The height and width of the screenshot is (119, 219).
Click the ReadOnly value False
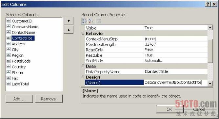[149, 50]
